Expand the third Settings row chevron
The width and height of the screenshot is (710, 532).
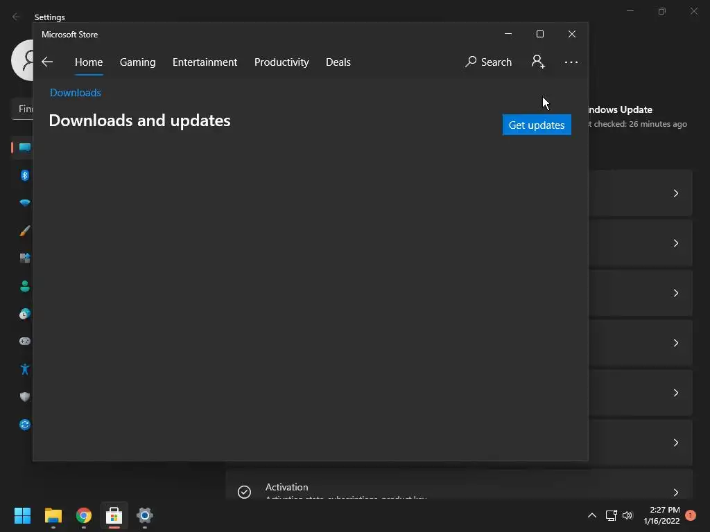(x=675, y=293)
